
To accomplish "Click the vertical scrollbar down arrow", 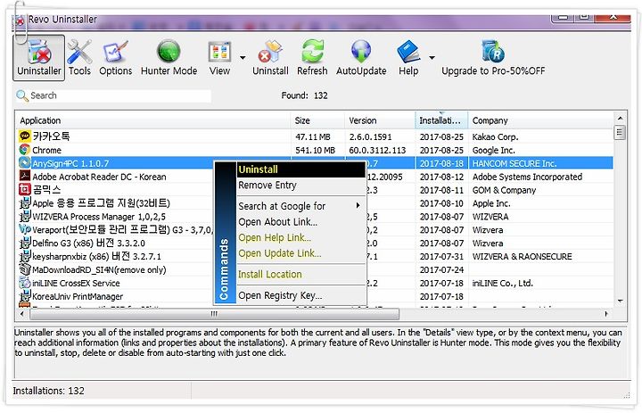I will (620, 301).
